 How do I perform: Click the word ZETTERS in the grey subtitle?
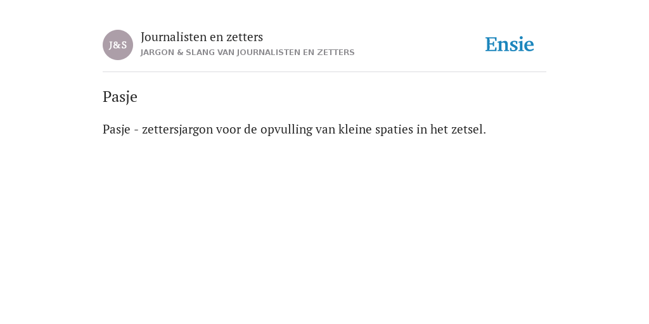coord(336,53)
